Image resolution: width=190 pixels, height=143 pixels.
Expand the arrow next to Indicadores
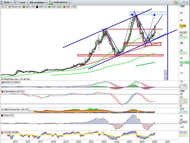[x=69, y=2]
